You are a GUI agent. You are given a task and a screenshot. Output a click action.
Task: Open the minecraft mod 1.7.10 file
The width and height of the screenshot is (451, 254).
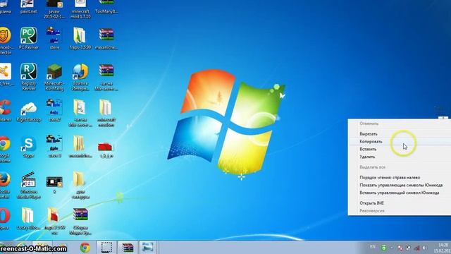coord(80,9)
